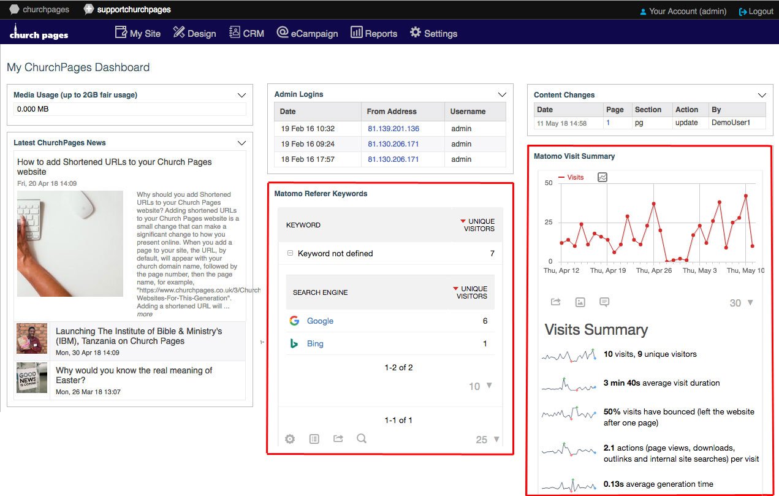Image resolution: width=779 pixels, height=496 pixels.
Task: Open the CRM menu
Action: [246, 33]
